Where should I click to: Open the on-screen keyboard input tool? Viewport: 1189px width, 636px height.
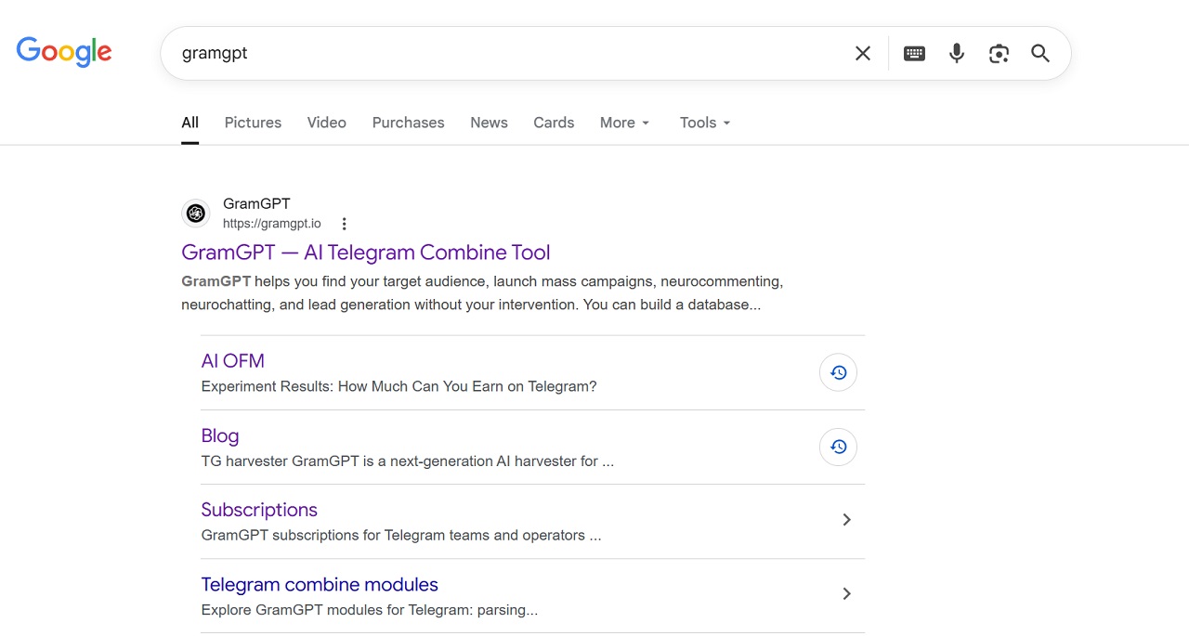click(914, 54)
